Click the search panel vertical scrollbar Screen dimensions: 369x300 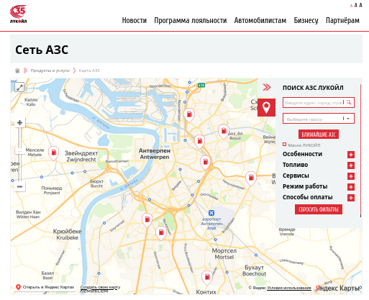[x=360, y=150]
